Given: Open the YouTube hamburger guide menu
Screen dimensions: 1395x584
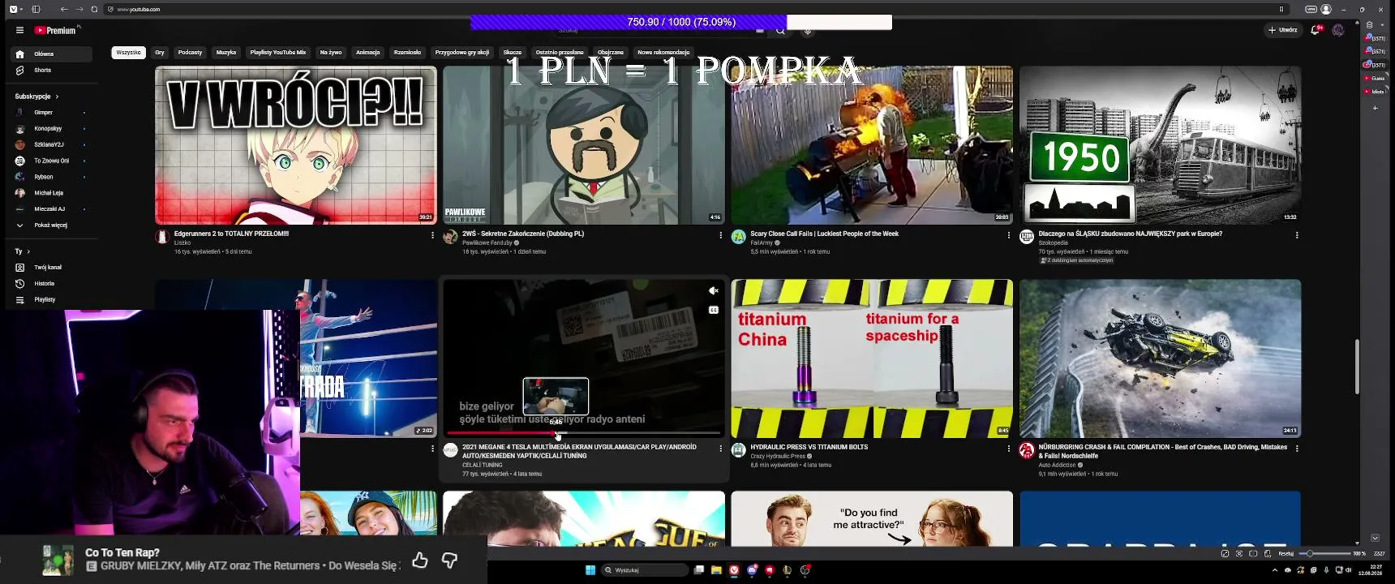Looking at the screenshot, I should tap(19, 30).
